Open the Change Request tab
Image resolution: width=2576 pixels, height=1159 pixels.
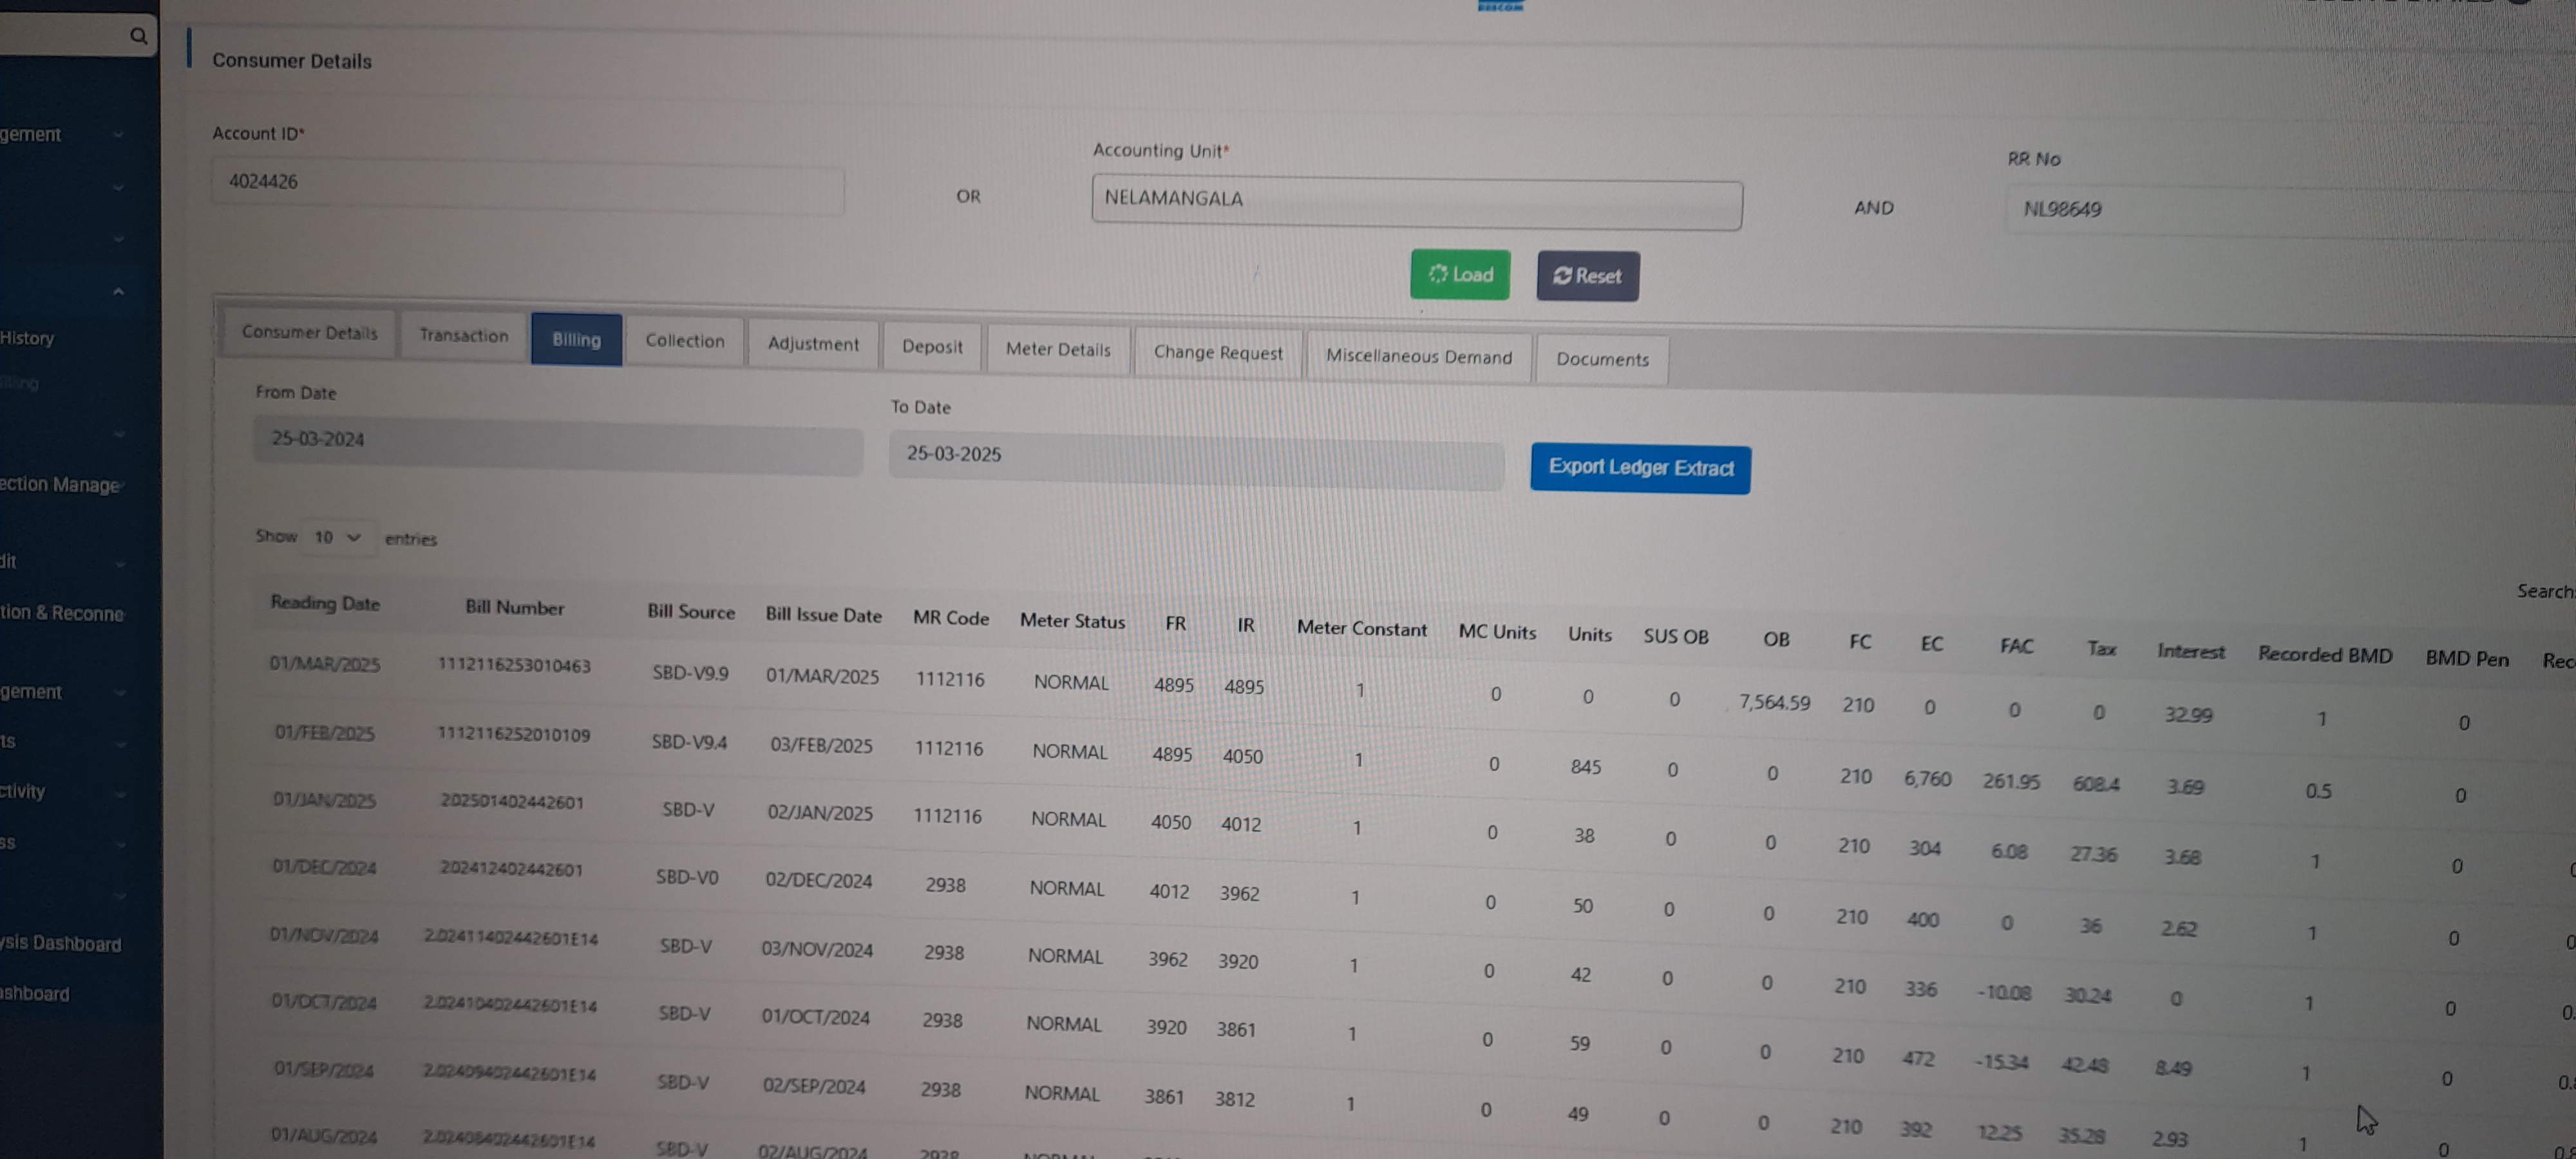(1217, 353)
